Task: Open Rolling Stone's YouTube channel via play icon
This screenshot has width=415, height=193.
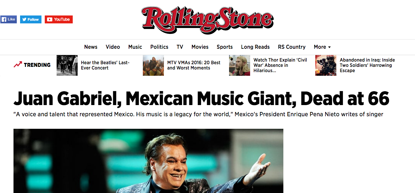Action: [x=50, y=19]
